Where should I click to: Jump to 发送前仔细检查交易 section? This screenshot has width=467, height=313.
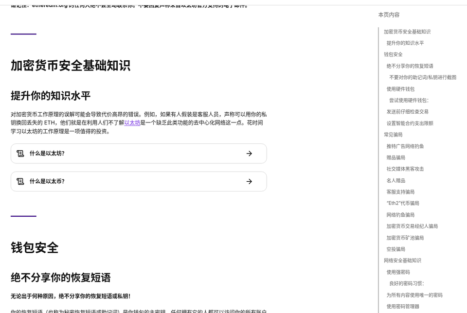pos(407,112)
